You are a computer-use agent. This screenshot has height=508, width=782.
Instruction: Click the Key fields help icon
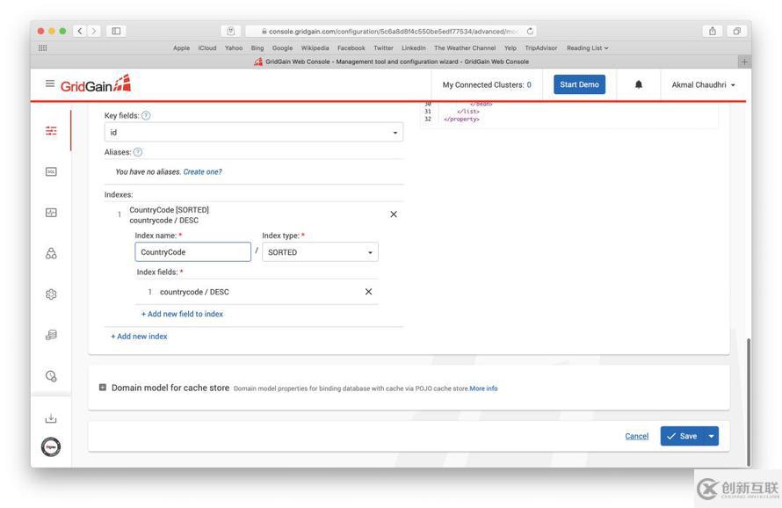pos(146,115)
